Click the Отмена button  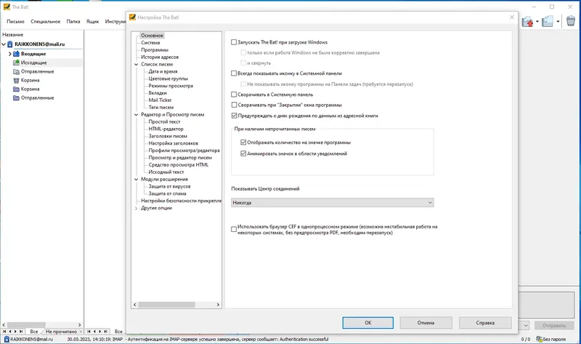click(x=426, y=323)
